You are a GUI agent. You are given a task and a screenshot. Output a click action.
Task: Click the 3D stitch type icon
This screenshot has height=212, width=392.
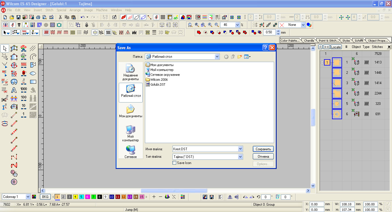[161, 32]
